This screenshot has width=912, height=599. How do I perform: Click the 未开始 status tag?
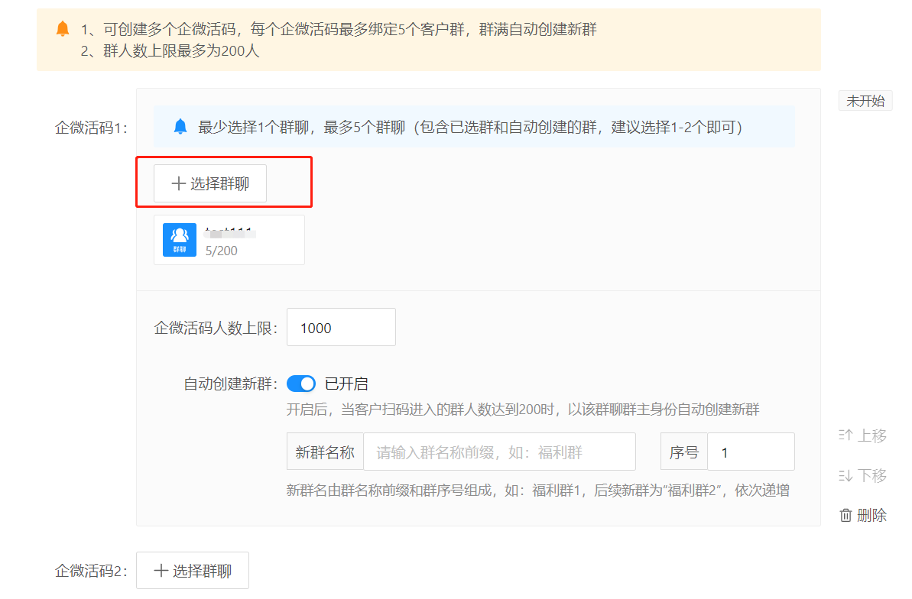point(865,101)
